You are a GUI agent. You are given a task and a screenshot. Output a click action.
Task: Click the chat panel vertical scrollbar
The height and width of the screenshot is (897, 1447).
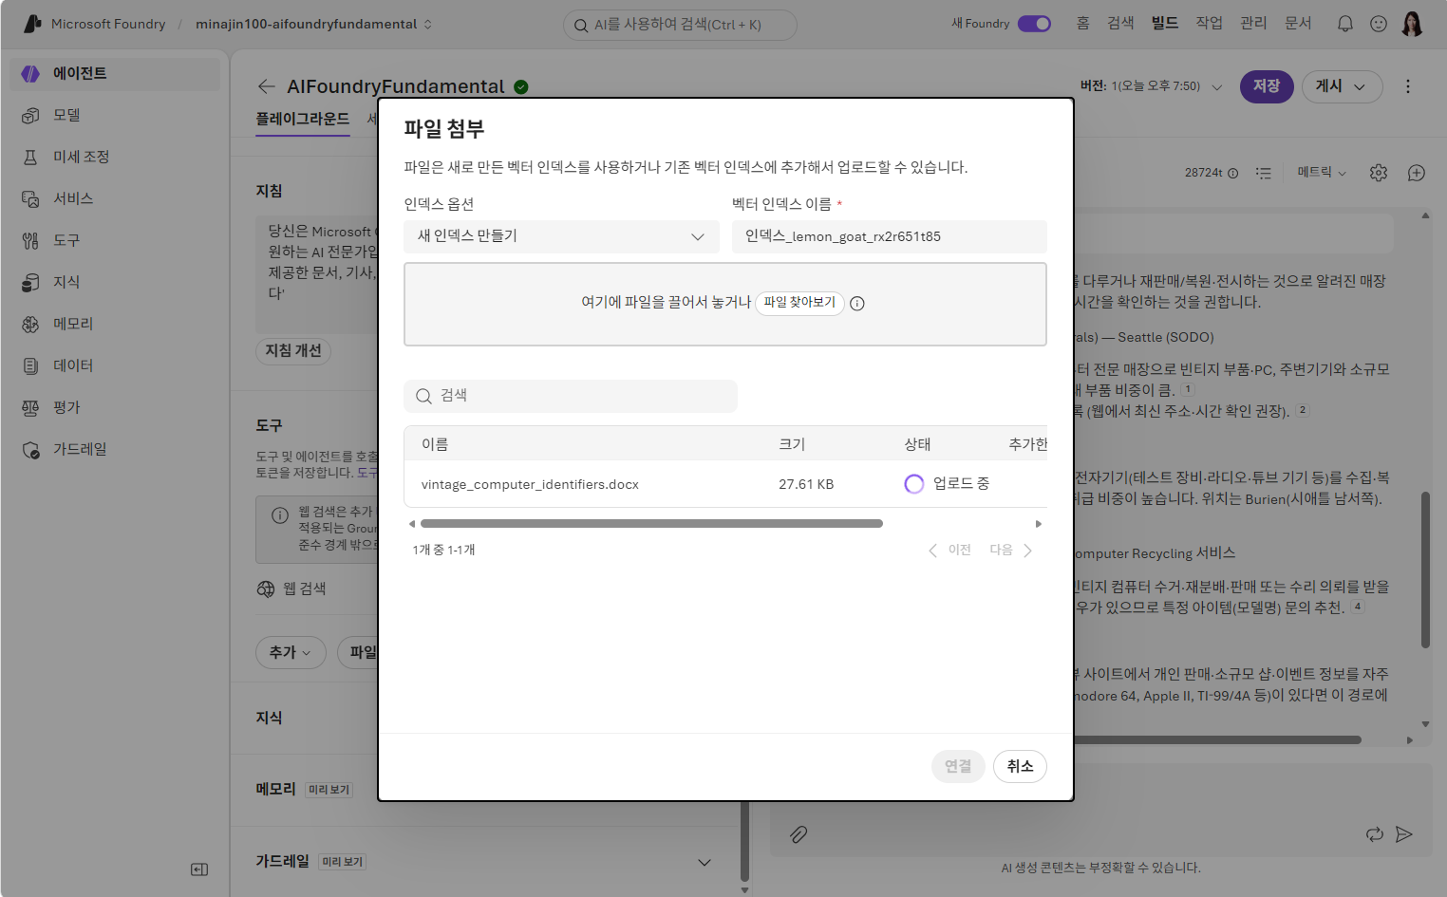(x=1425, y=570)
